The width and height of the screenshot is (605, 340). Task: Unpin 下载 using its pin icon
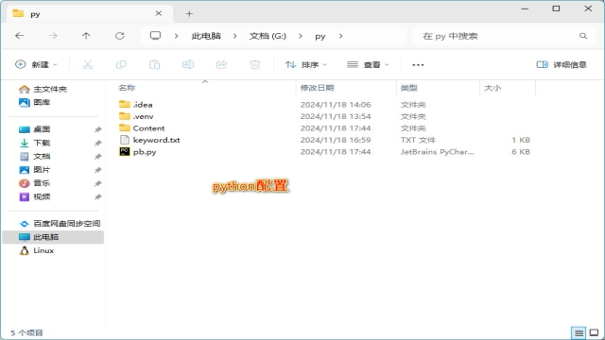tap(98, 143)
